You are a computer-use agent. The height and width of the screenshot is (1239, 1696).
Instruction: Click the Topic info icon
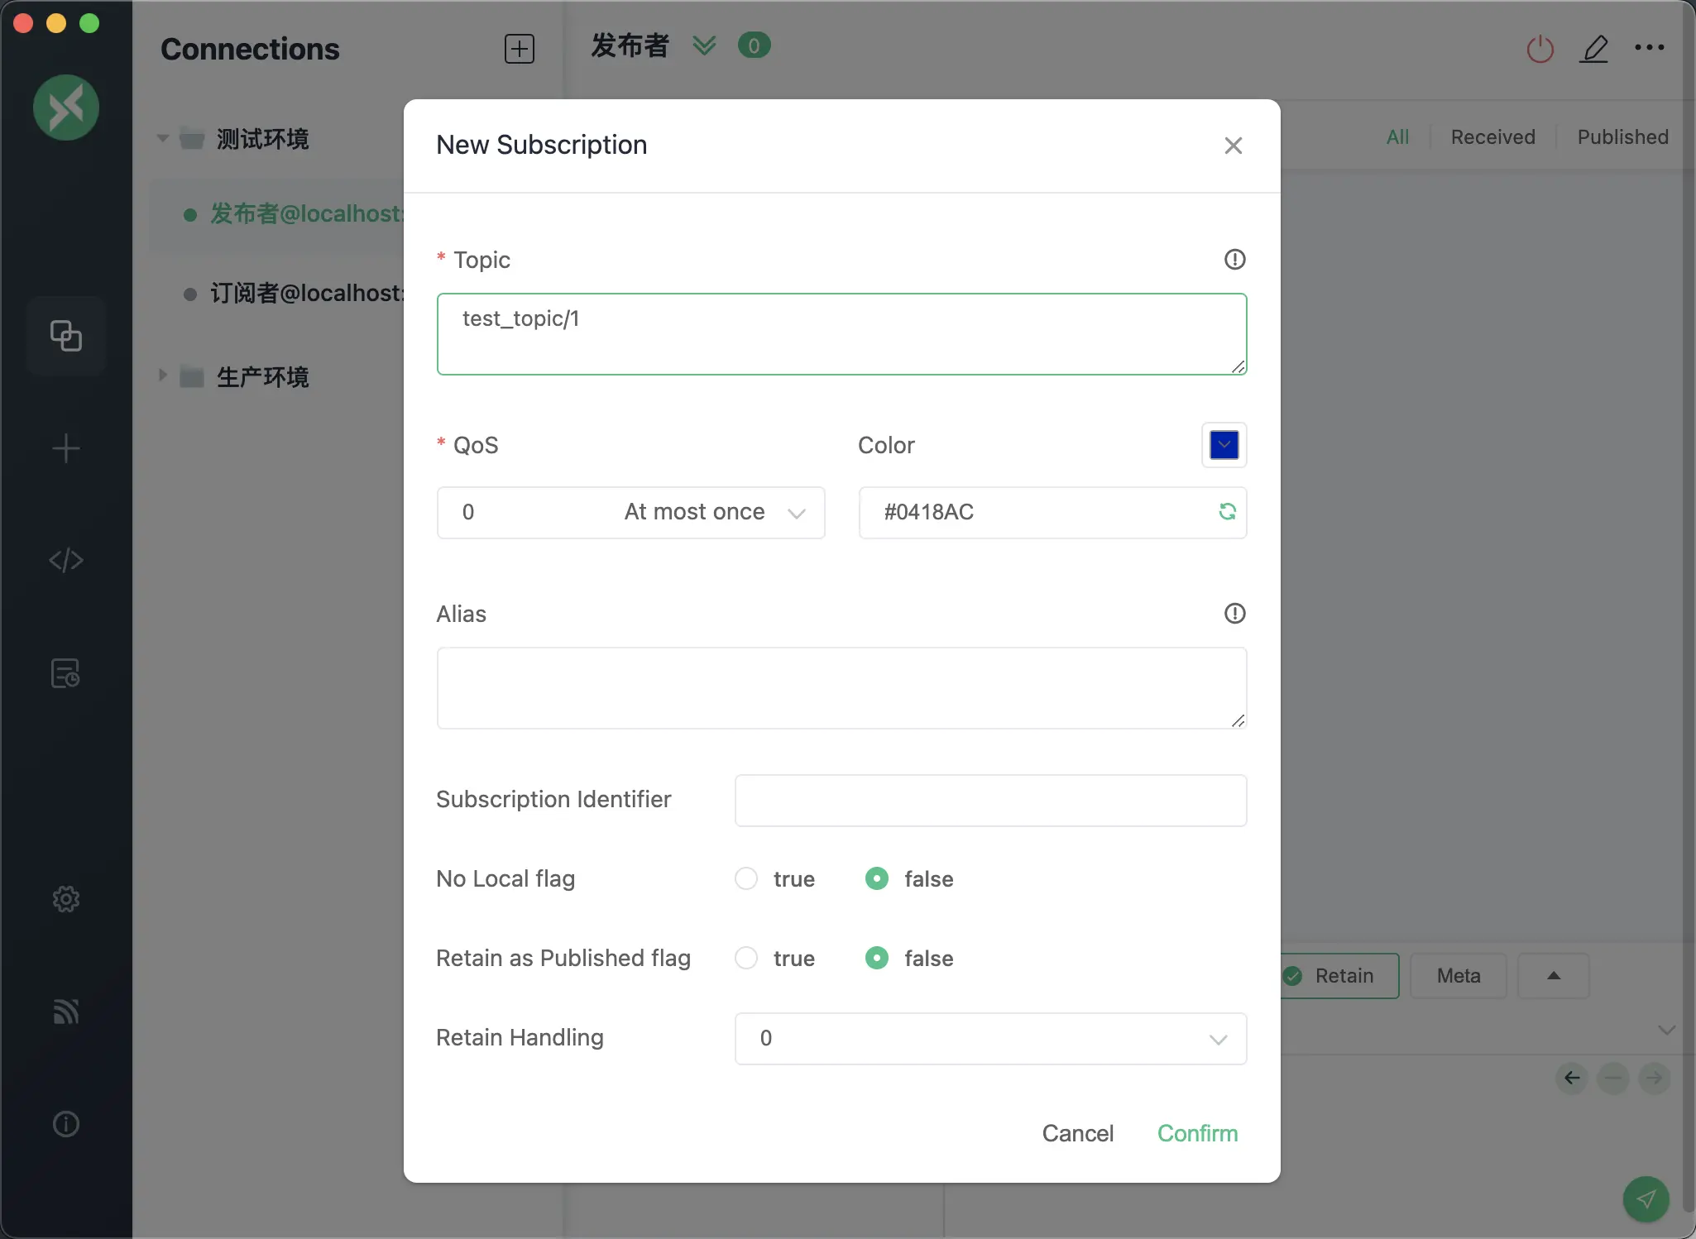[x=1234, y=260]
